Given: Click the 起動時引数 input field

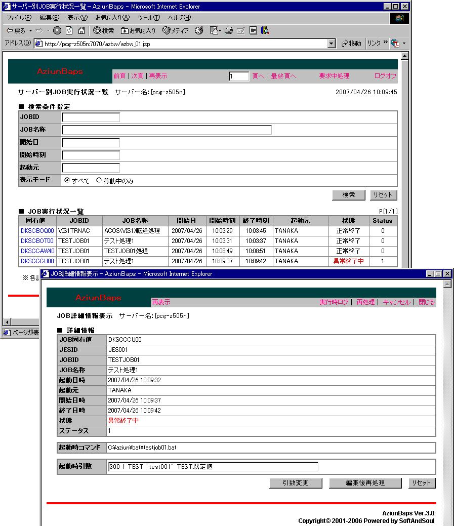Looking at the screenshot, I should coord(213,467).
